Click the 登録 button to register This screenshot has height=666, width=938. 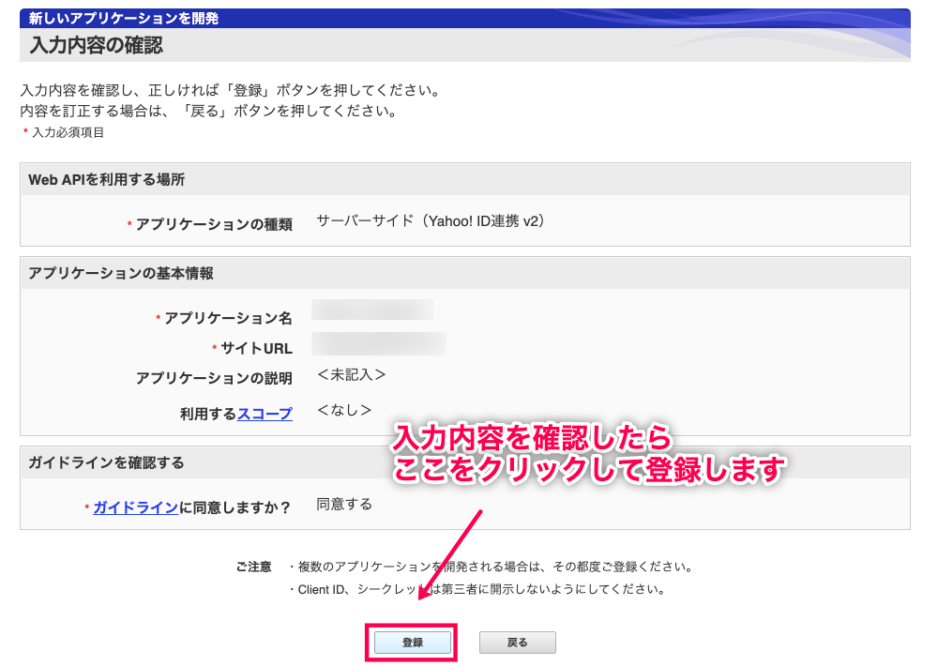[412, 642]
